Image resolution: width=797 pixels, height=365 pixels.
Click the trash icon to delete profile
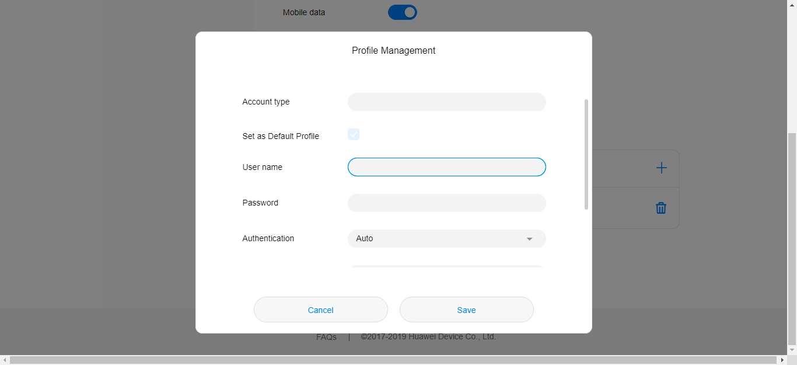click(x=660, y=208)
